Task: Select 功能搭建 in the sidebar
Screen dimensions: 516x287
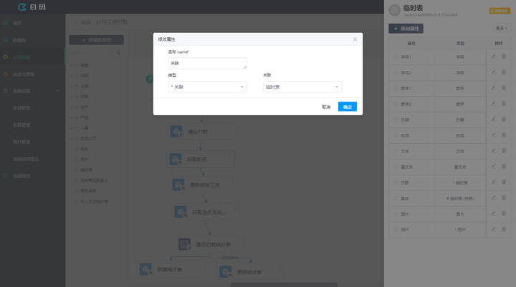Action: click(21, 57)
